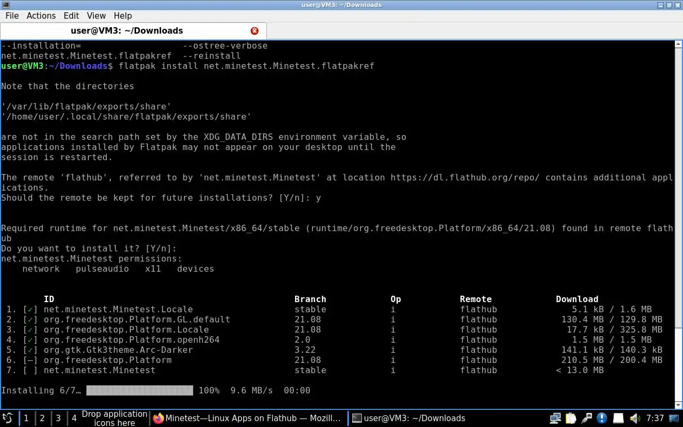Click the checkmark for org.freedesktop.Platform.GL.default
Image resolution: width=683 pixels, height=427 pixels.
[x=30, y=319]
